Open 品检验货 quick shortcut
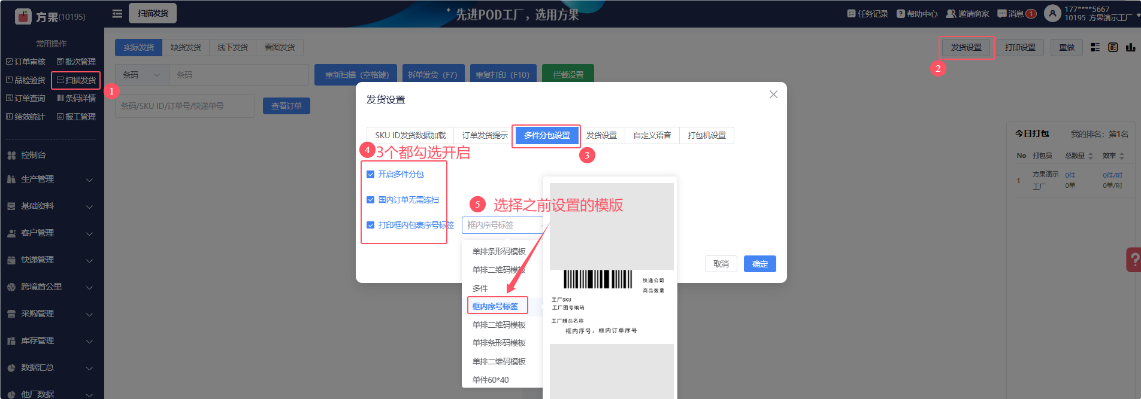The width and height of the screenshot is (1141, 399). (x=26, y=80)
